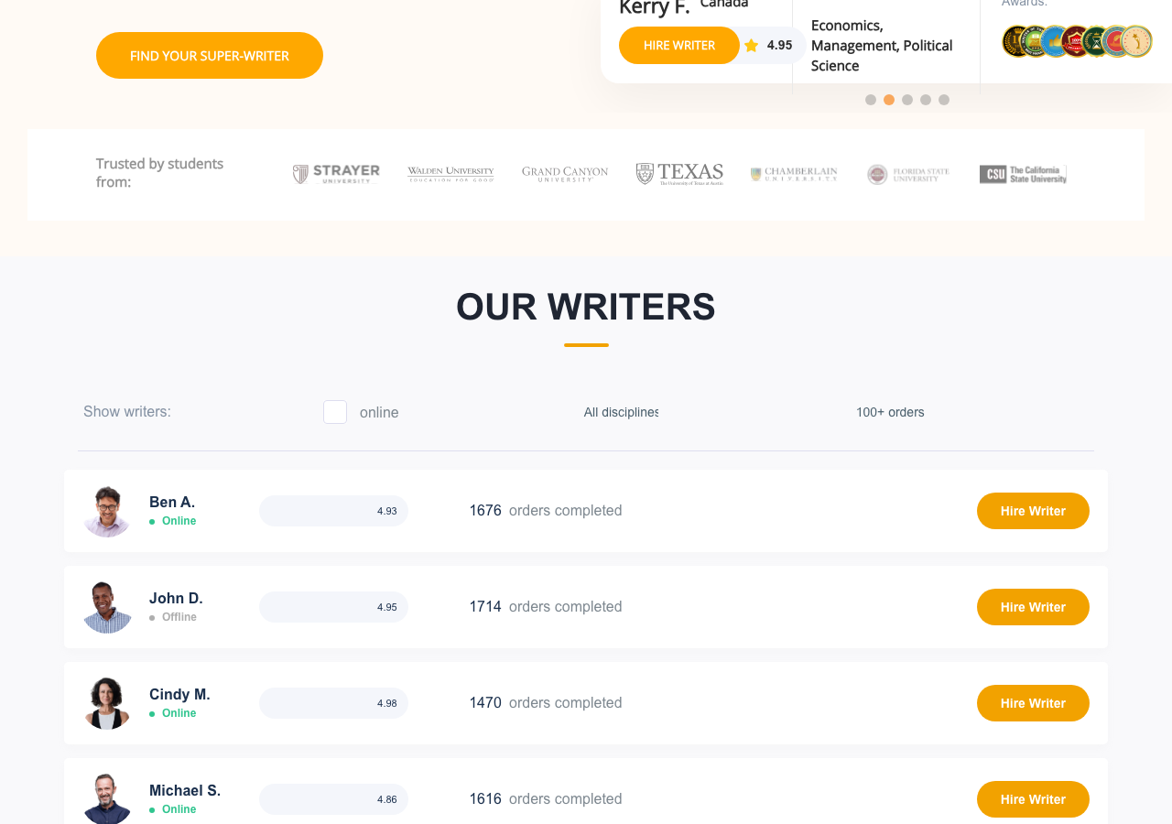Click the Ben A. writer name
This screenshot has width=1172, height=824.
pyautogui.click(x=172, y=502)
